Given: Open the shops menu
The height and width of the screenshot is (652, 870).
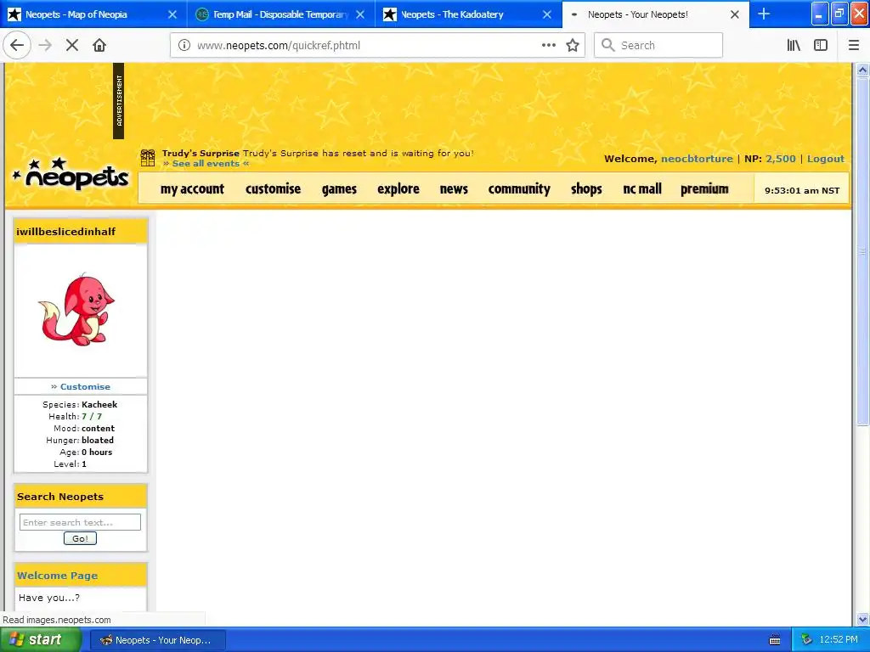Looking at the screenshot, I should tap(586, 189).
